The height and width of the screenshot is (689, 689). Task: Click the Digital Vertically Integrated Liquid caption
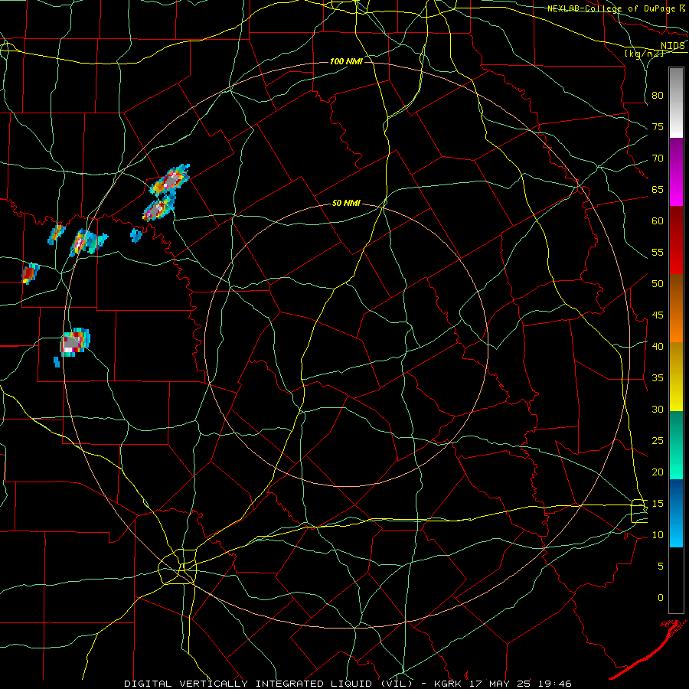[x=348, y=684]
